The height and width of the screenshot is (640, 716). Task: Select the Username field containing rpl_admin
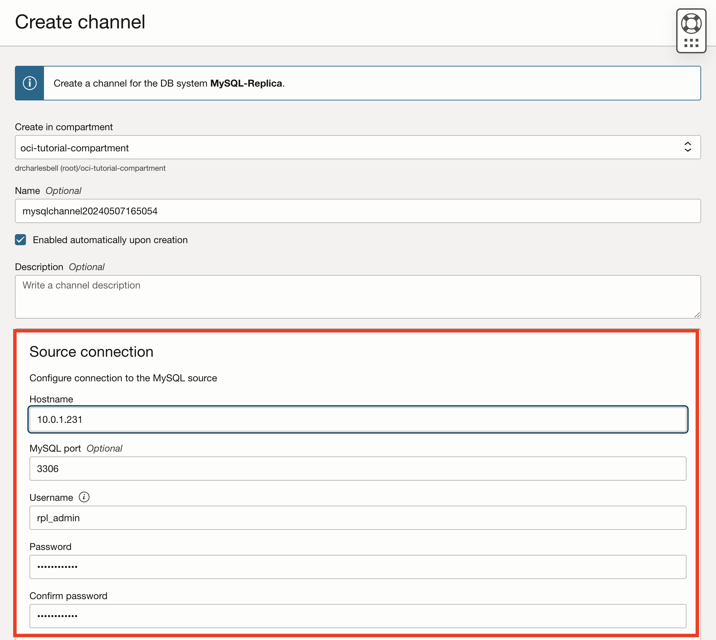click(x=357, y=517)
